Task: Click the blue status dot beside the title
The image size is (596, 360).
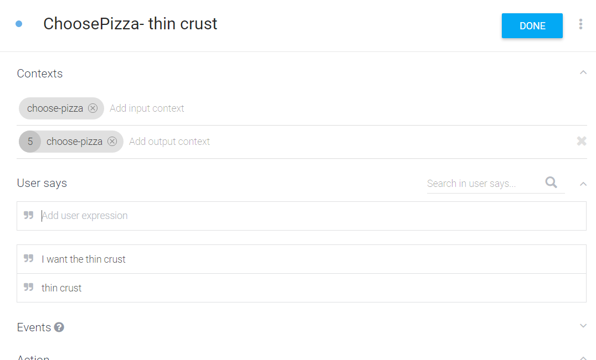Action: tap(19, 24)
